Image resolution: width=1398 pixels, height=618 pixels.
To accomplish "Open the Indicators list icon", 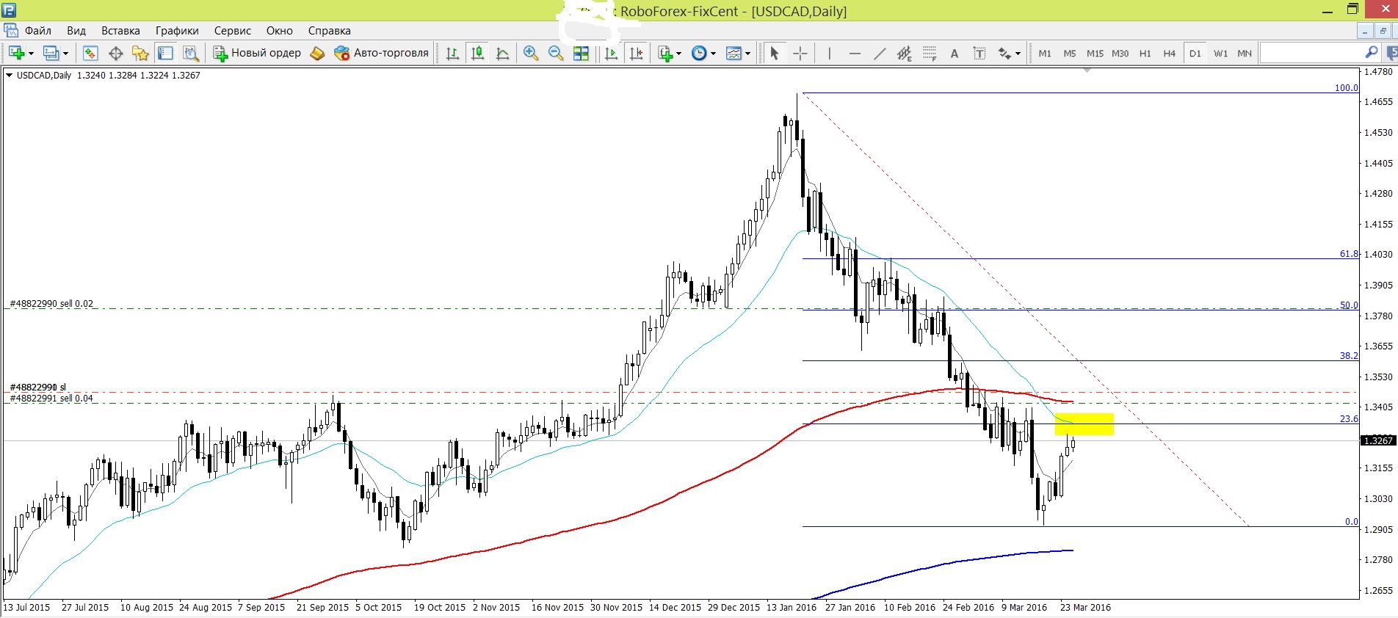I will 665,53.
